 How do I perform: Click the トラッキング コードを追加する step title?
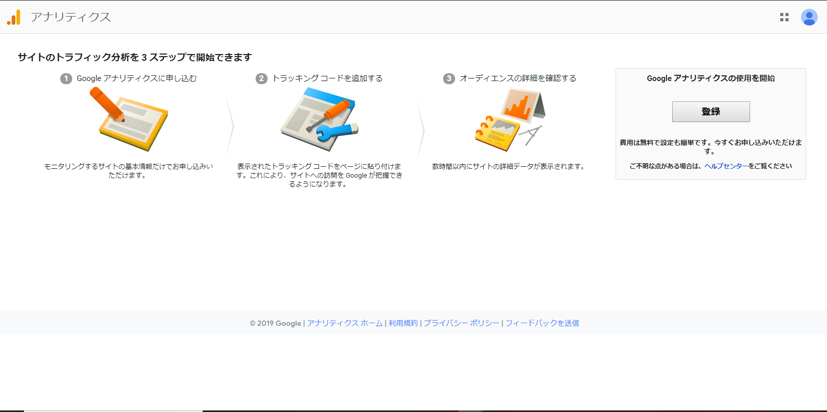pos(327,78)
